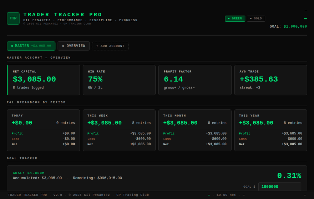This screenshot has height=199, width=314.
Task: Click the footer 'TRADER TRACKER PRO · v2.0' text
Action: (x=35, y=195)
